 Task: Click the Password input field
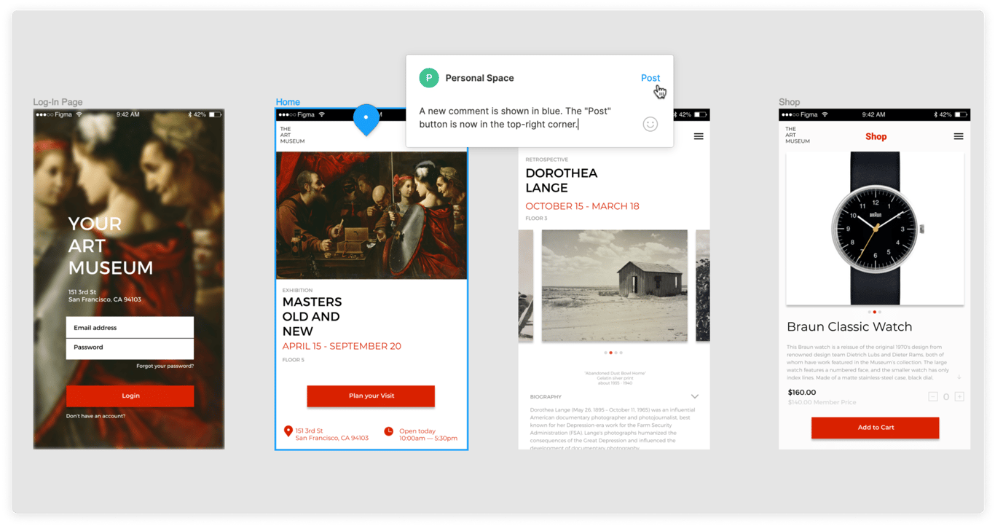point(130,348)
